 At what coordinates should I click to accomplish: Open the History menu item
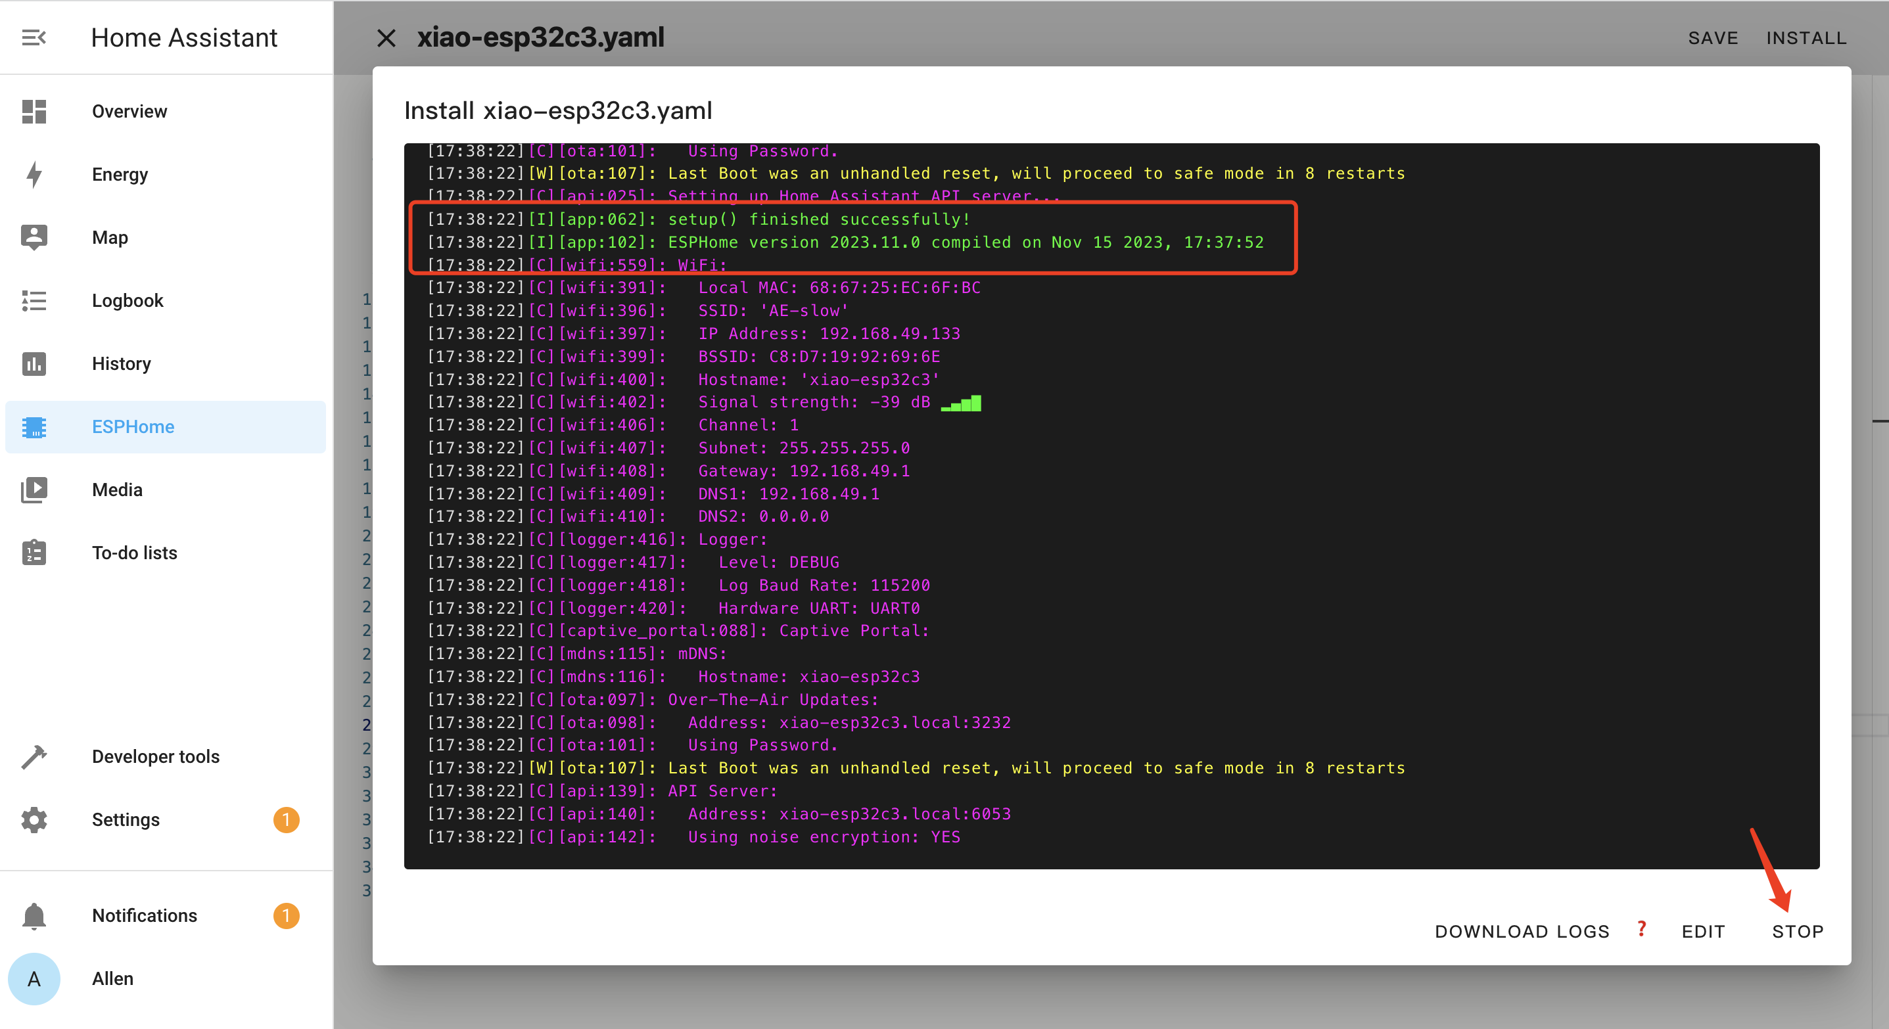coord(165,363)
